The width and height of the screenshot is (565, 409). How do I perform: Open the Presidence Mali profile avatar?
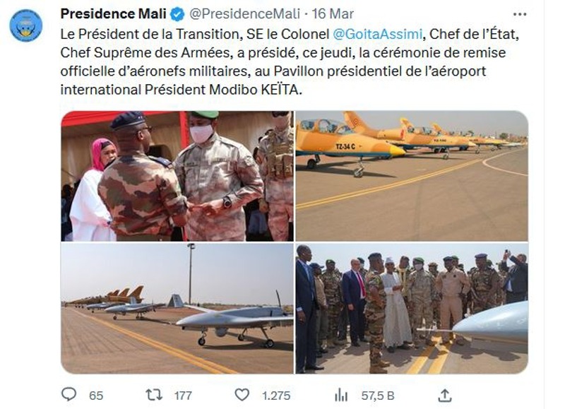(26, 25)
